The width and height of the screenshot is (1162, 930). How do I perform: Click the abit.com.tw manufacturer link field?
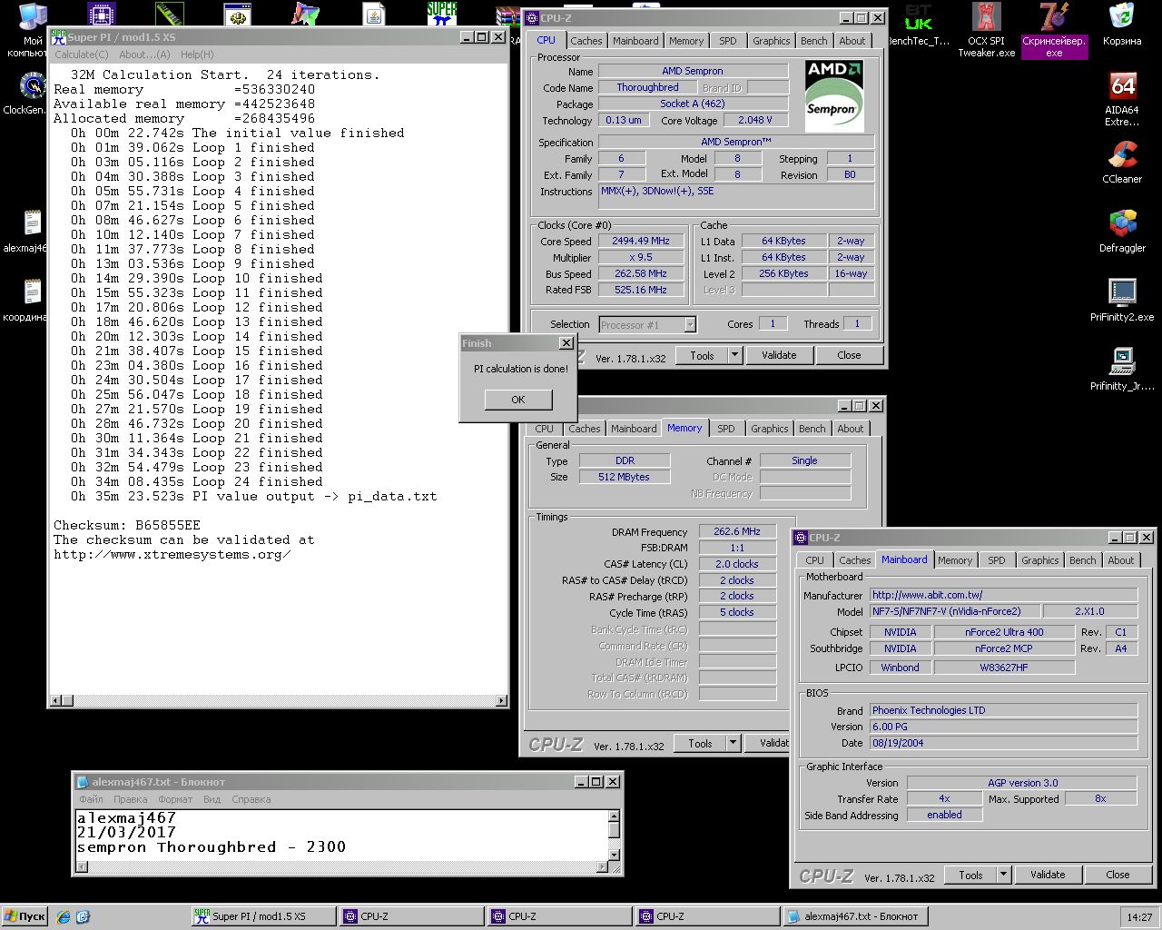point(1003,595)
